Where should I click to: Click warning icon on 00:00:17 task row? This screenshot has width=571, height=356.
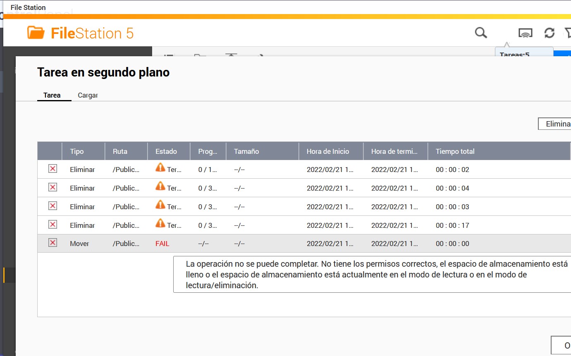click(x=160, y=224)
